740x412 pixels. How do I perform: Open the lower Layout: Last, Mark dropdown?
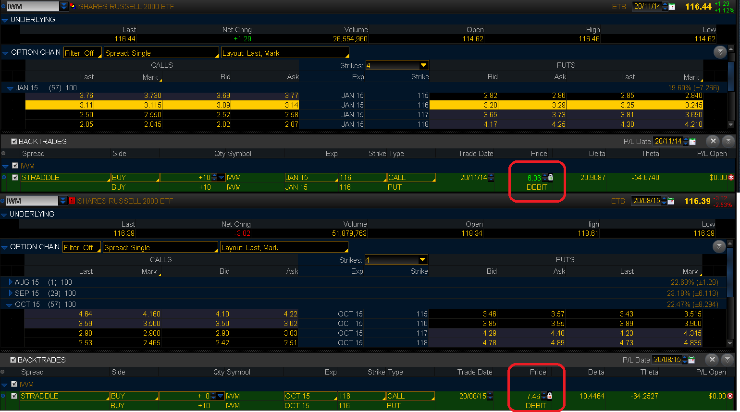(x=284, y=247)
